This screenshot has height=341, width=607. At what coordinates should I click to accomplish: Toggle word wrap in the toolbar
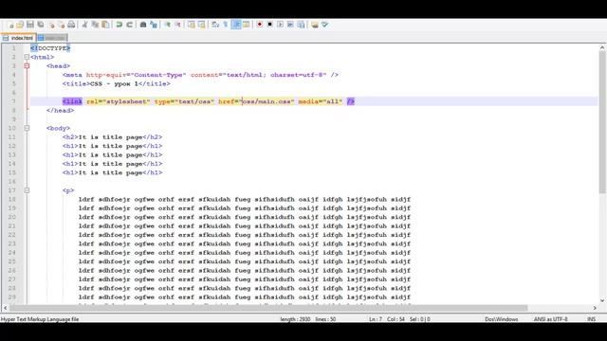tap(215, 25)
